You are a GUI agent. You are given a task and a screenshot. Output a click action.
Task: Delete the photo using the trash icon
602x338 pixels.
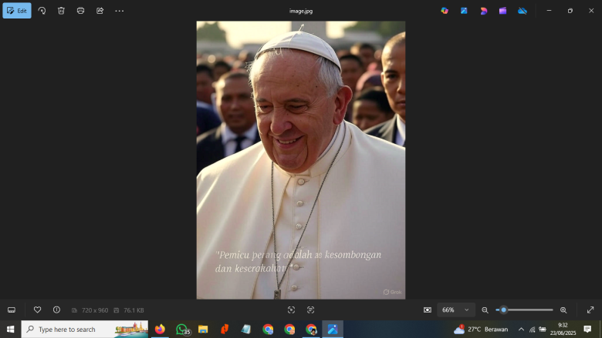tap(61, 11)
